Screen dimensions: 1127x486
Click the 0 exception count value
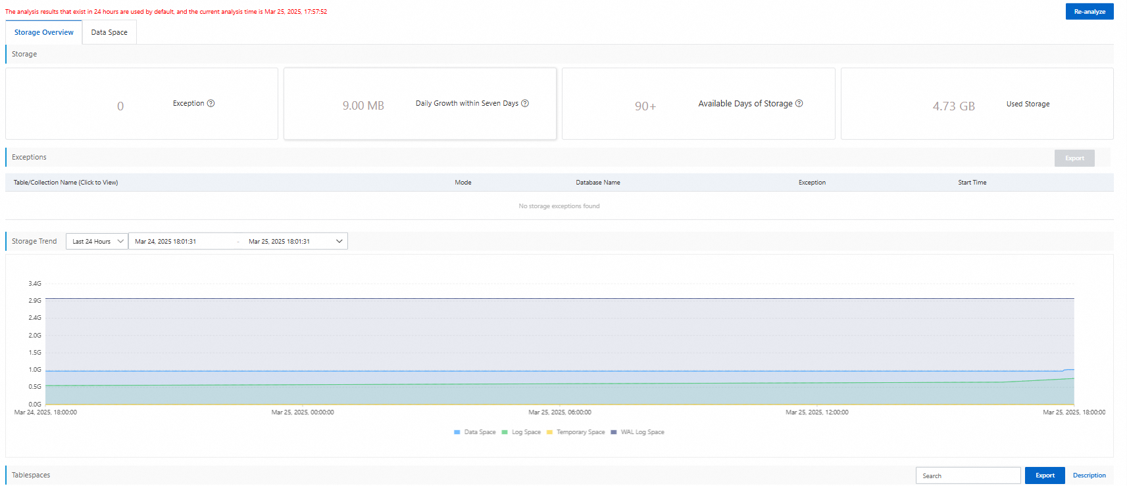tap(120, 106)
